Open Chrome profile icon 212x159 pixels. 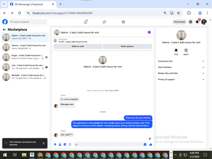200,13
